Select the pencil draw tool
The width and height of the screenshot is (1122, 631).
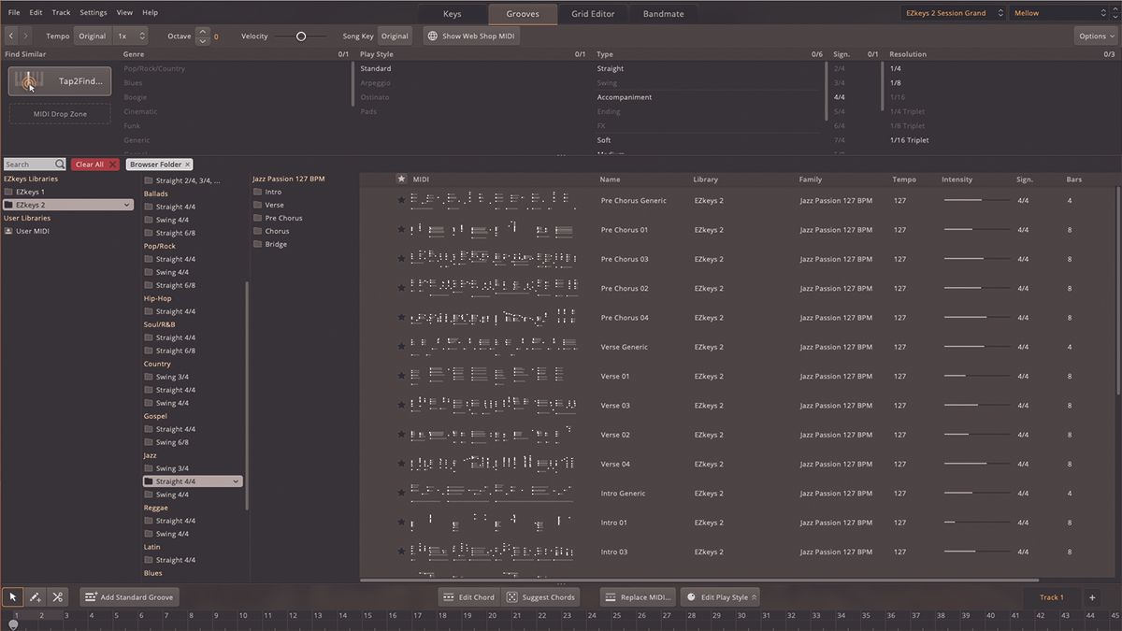(x=36, y=596)
